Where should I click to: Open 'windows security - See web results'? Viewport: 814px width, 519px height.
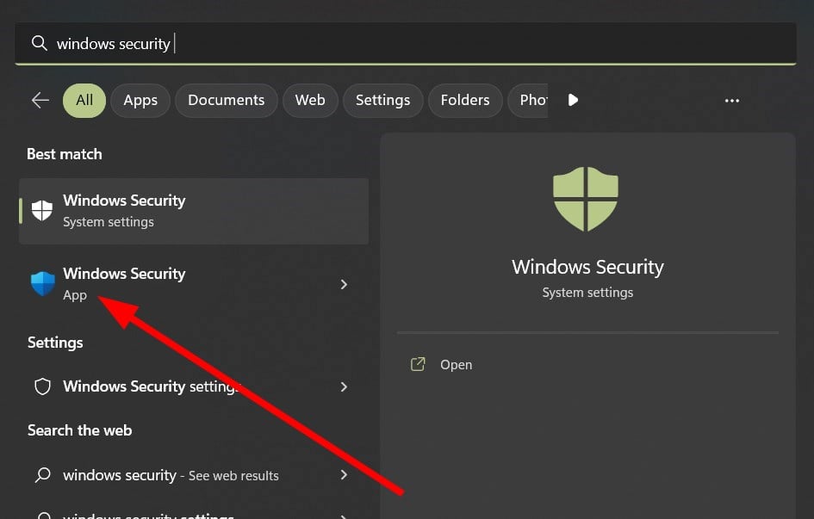pyautogui.click(x=194, y=474)
